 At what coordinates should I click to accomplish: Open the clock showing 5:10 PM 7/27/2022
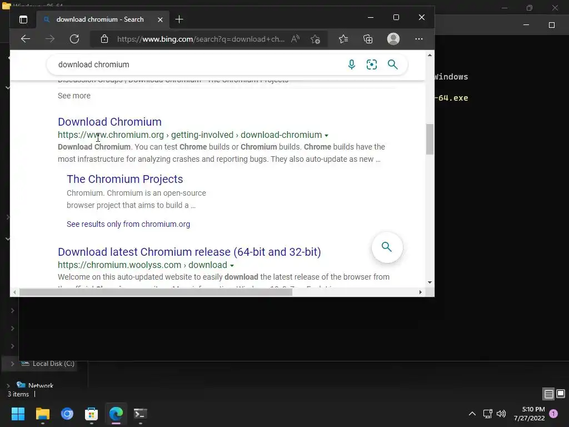529,414
